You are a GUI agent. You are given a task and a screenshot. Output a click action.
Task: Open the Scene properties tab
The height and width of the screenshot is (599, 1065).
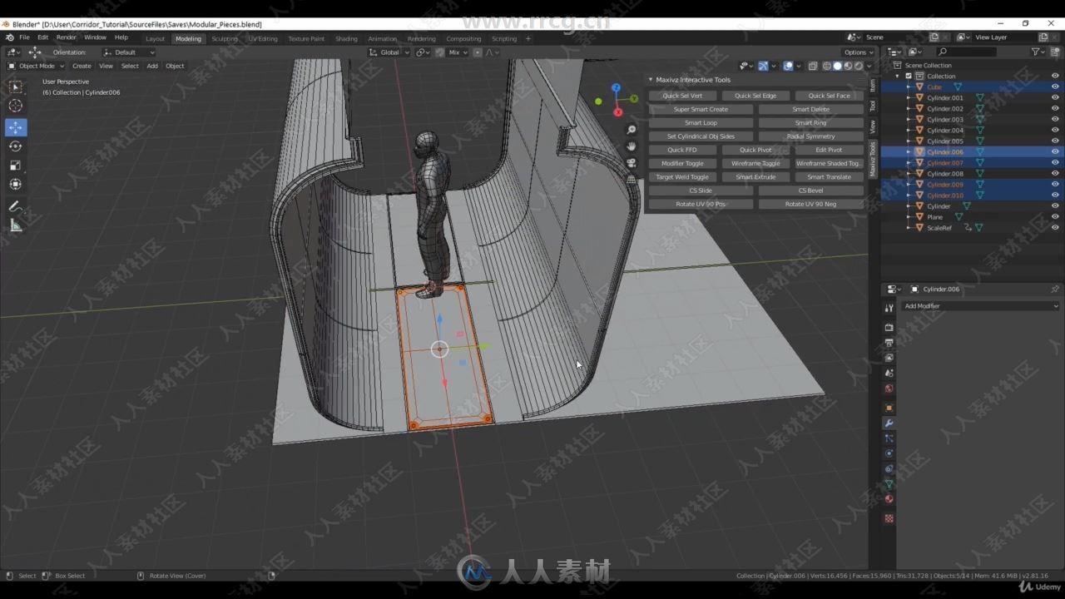click(x=889, y=373)
